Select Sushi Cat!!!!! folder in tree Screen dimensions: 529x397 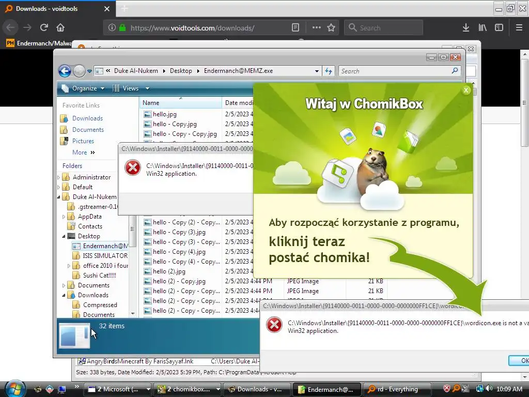click(100, 276)
